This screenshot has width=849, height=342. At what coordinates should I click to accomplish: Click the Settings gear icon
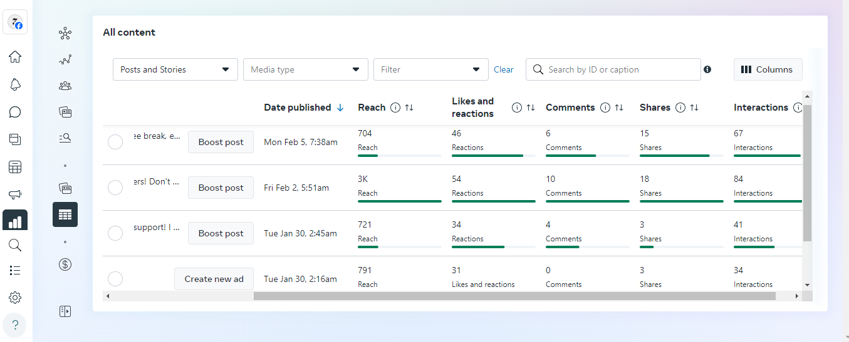click(x=15, y=298)
